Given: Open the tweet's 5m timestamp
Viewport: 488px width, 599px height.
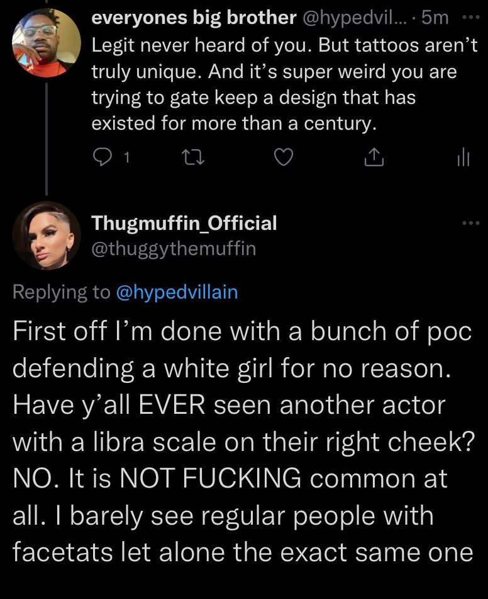Looking at the screenshot, I should (435, 18).
